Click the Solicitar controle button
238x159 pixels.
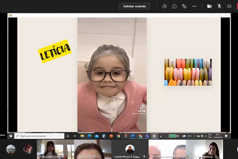(135, 6)
